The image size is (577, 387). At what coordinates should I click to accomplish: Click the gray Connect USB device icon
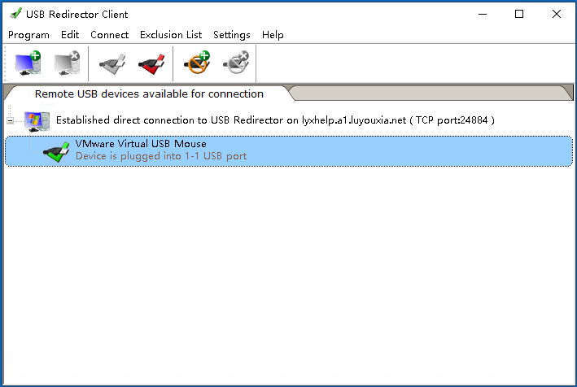click(112, 64)
